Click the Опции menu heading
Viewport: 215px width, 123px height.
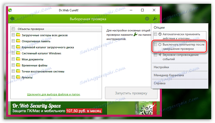click(x=159, y=27)
